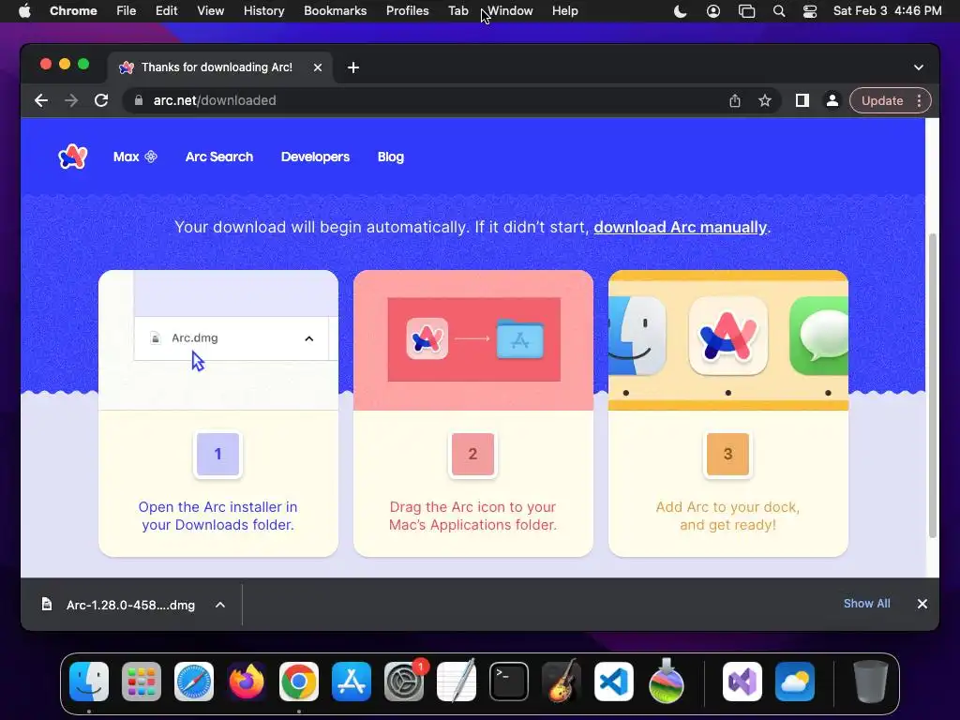Screen dimensions: 960x720
Task: Open purple Visual Studio icon in dock
Action: 742,682
